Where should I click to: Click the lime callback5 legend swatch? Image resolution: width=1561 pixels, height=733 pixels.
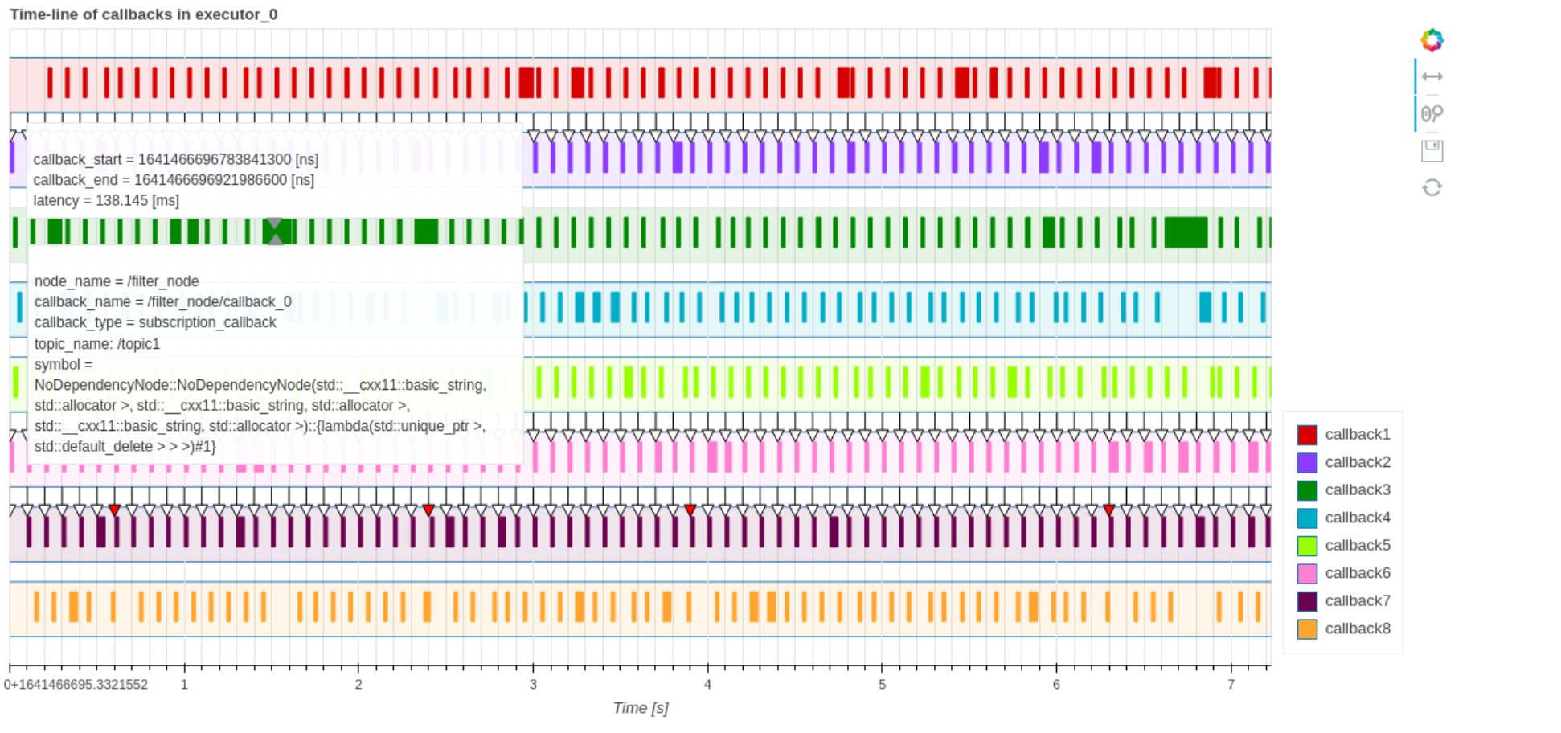click(1307, 546)
